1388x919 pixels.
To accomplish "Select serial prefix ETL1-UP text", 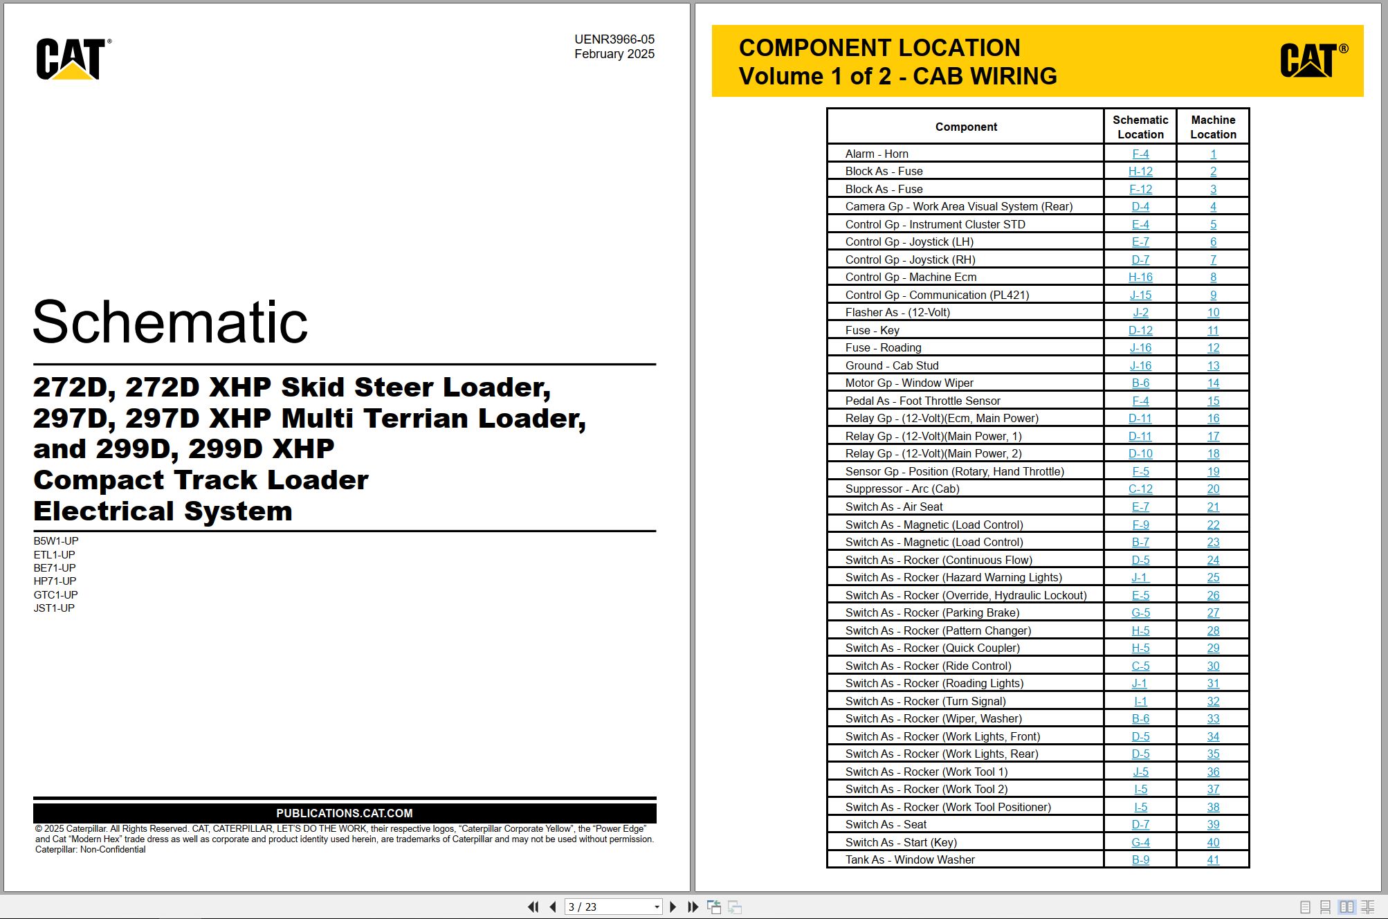I will pos(54,554).
